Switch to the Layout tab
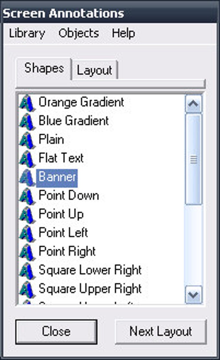Image resolution: width=220 pixels, height=360 pixels. pos(94,70)
